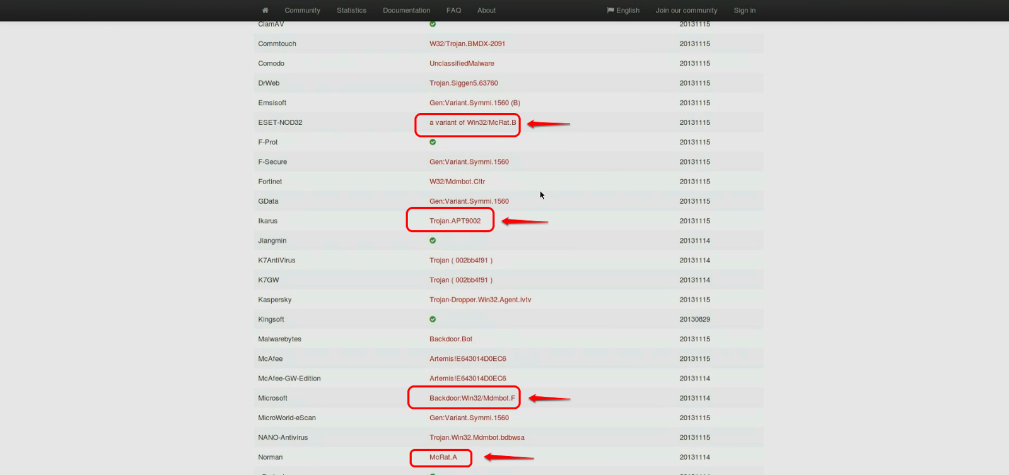
Task: Click the GData antivirus name
Action: click(x=268, y=201)
